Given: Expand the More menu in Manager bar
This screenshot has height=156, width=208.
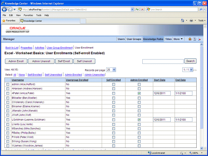Looking at the screenshot, I should 178,39.
